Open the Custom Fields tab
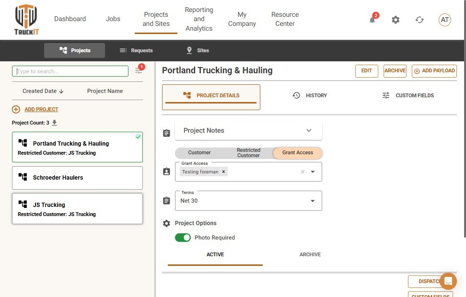The width and height of the screenshot is (466, 297). coord(408,95)
